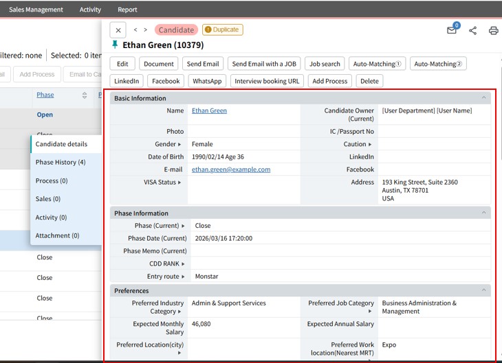Click the Auto-Matching① button
The image size is (502, 363).
(377, 64)
